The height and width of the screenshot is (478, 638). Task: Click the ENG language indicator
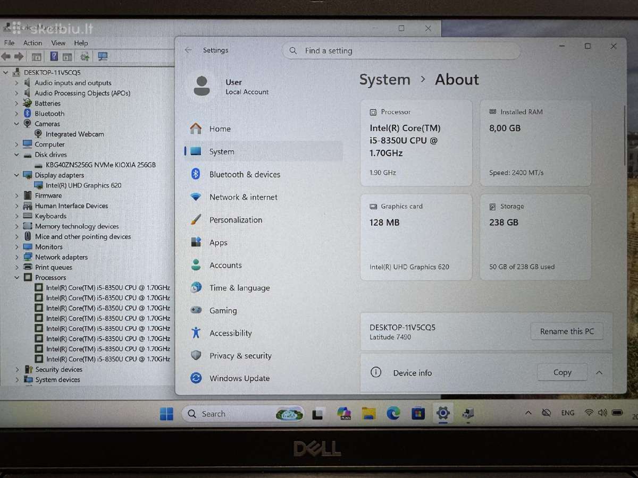tap(568, 413)
